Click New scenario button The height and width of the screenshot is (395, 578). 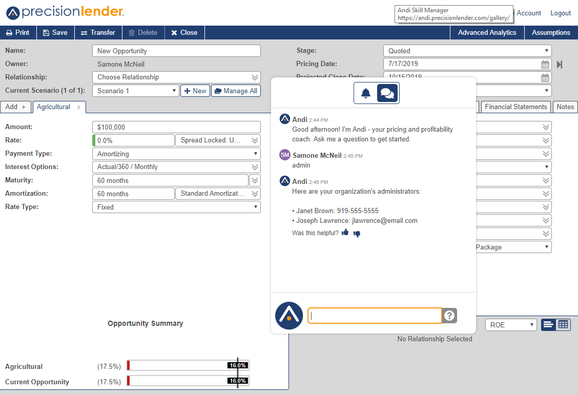(195, 91)
